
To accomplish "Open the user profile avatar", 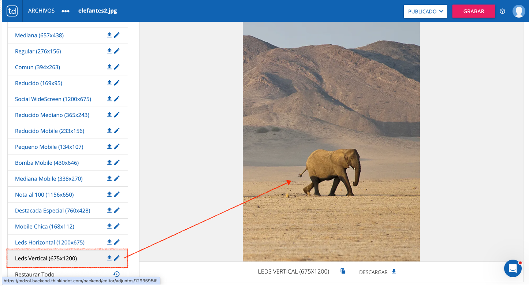I will 518,11.
